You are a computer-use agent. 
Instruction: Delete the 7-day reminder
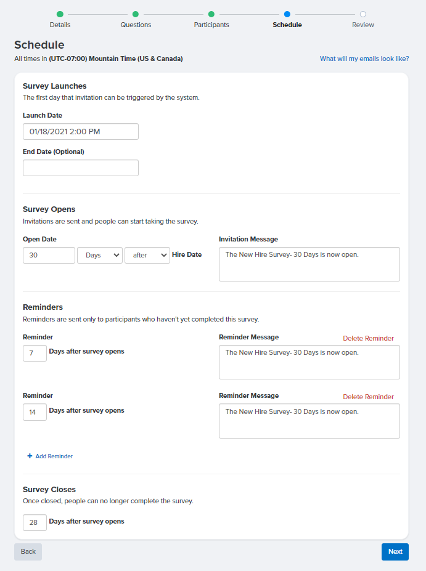[368, 338]
